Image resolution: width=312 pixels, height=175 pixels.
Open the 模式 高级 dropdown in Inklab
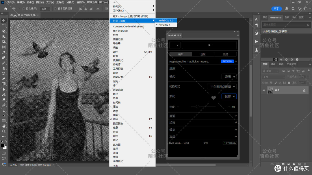229,77
